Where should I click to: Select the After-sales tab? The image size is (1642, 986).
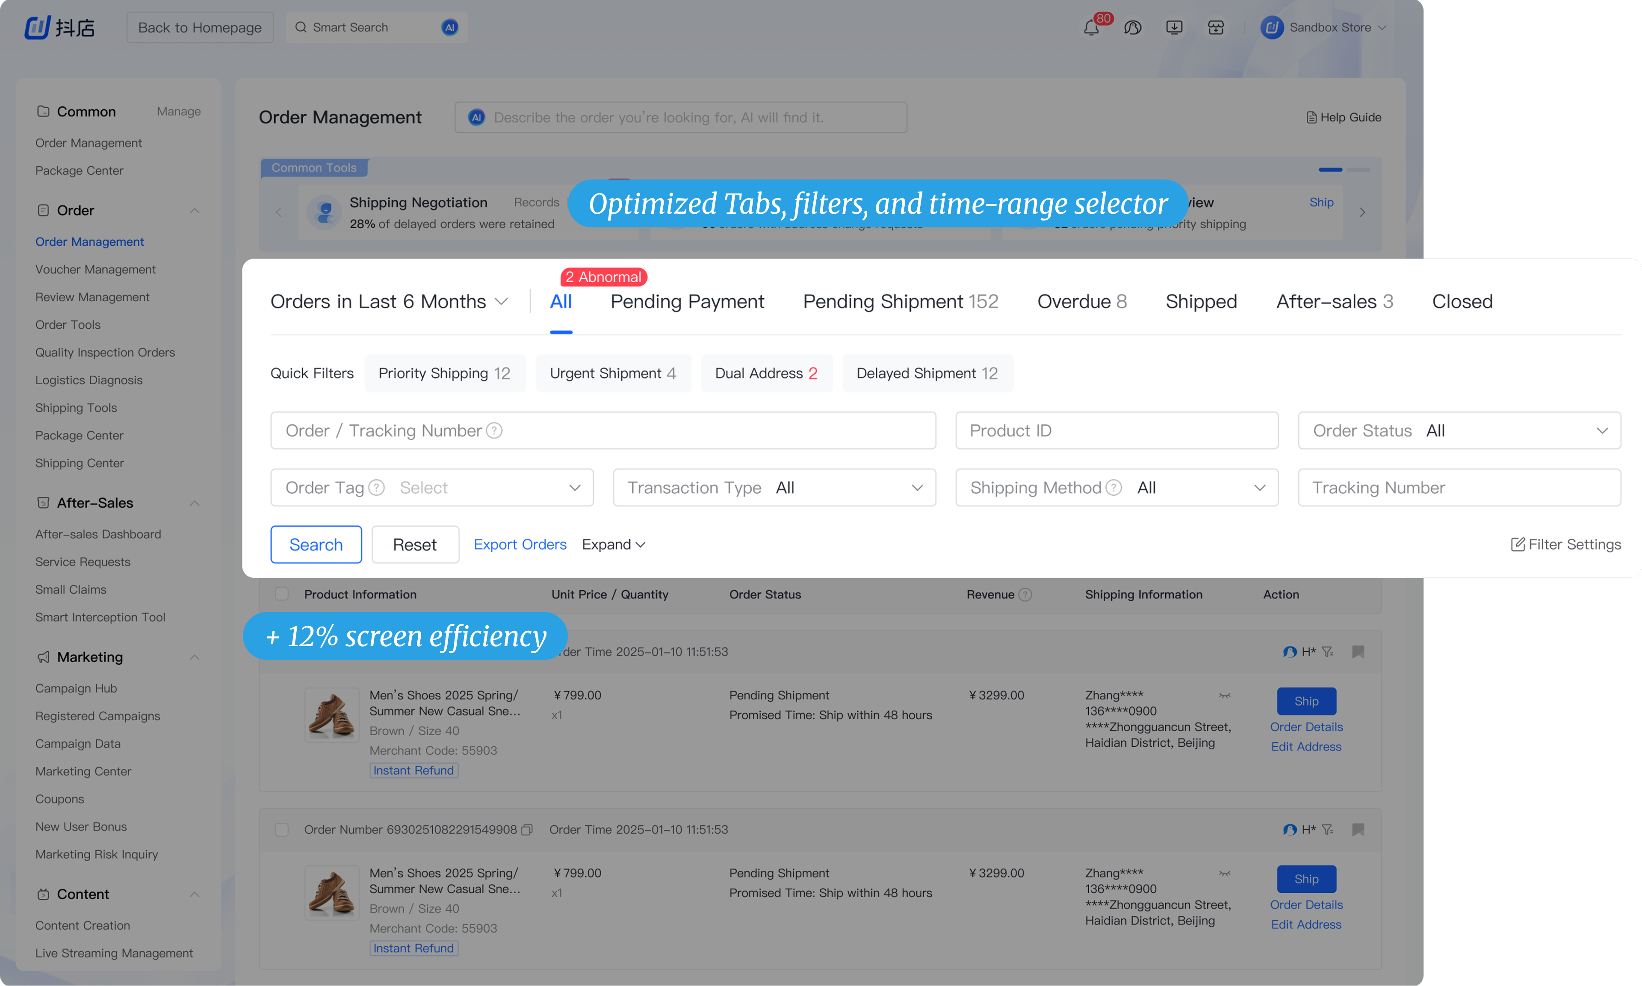click(x=1334, y=302)
